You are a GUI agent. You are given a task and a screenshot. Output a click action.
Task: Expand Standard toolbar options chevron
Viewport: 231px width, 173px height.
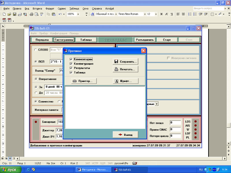click(x=86, y=14)
